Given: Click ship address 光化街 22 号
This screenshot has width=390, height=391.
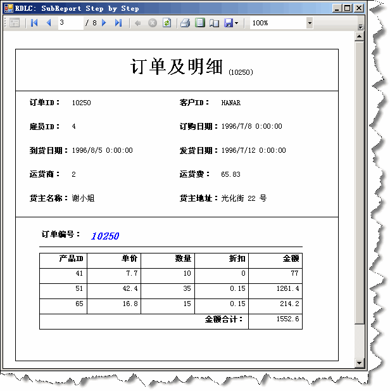Looking at the screenshot, I should click(244, 198).
